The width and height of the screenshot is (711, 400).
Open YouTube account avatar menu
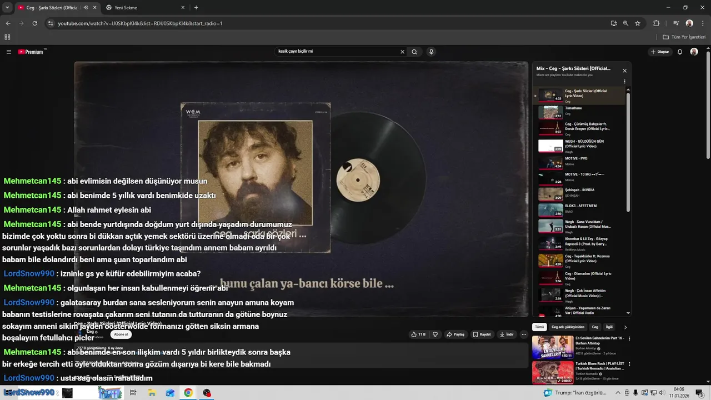pos(694,52)
